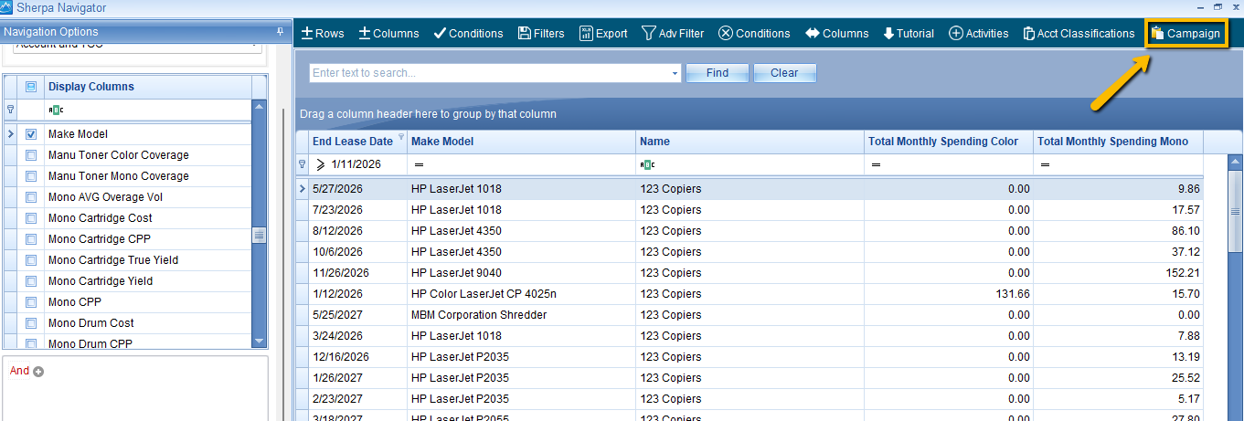Click the circled-X Conditions toolbar button
This screenshot has width=1244, height=421.
click(x=754, y=33)
